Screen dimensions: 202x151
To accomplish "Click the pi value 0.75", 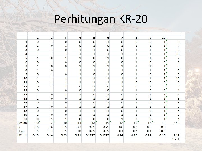I will click(x=106, y=127).
